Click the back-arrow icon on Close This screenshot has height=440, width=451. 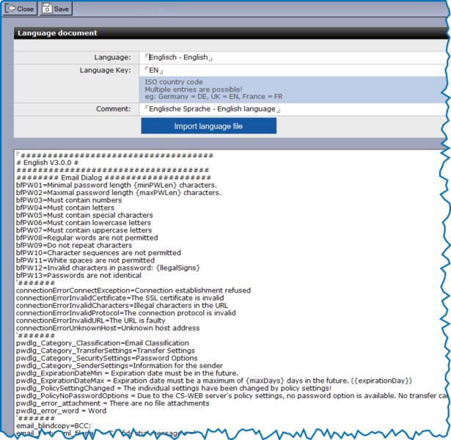click(10, 9)
